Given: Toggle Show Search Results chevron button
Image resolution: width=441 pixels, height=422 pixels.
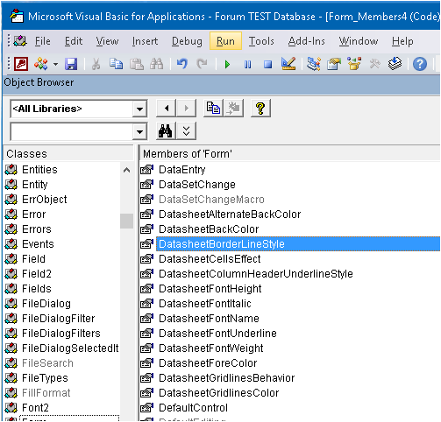Looking at the screenshot, I should 186,131.
